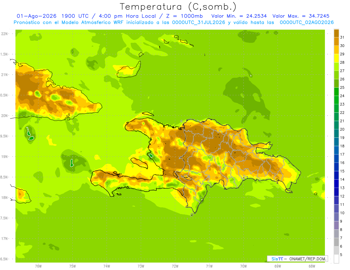The width and height of the screenshot is (350, 270).
Task: Click the '71W' longitude label
Action: (209, 267)
